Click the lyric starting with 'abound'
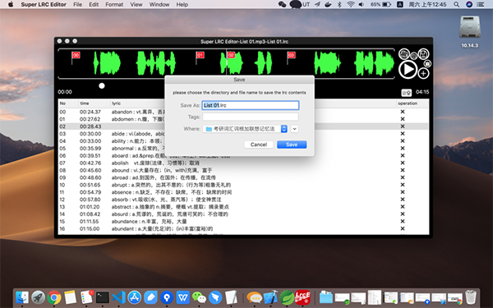493x308 pixels. click(162, 170)
